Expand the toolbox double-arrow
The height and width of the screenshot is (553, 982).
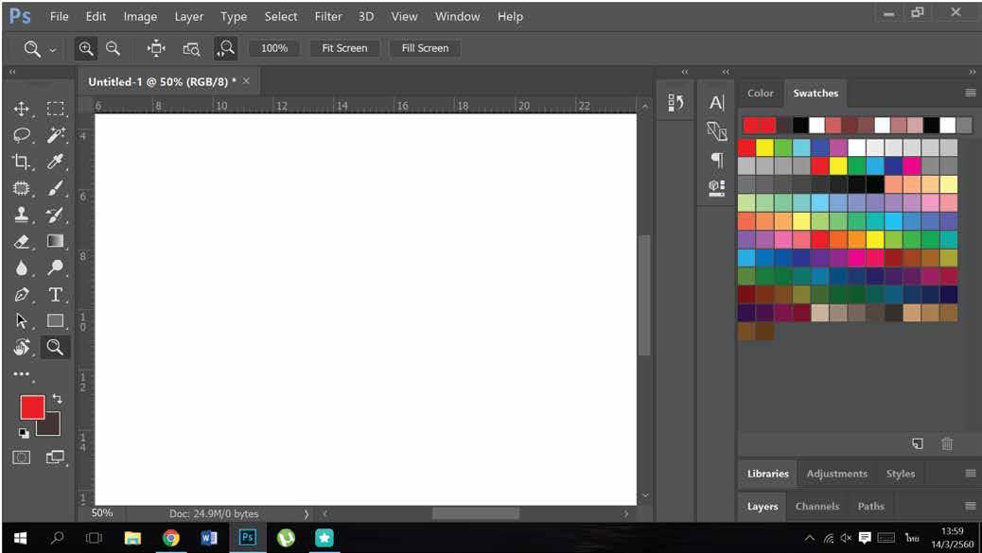click(12, 72)
